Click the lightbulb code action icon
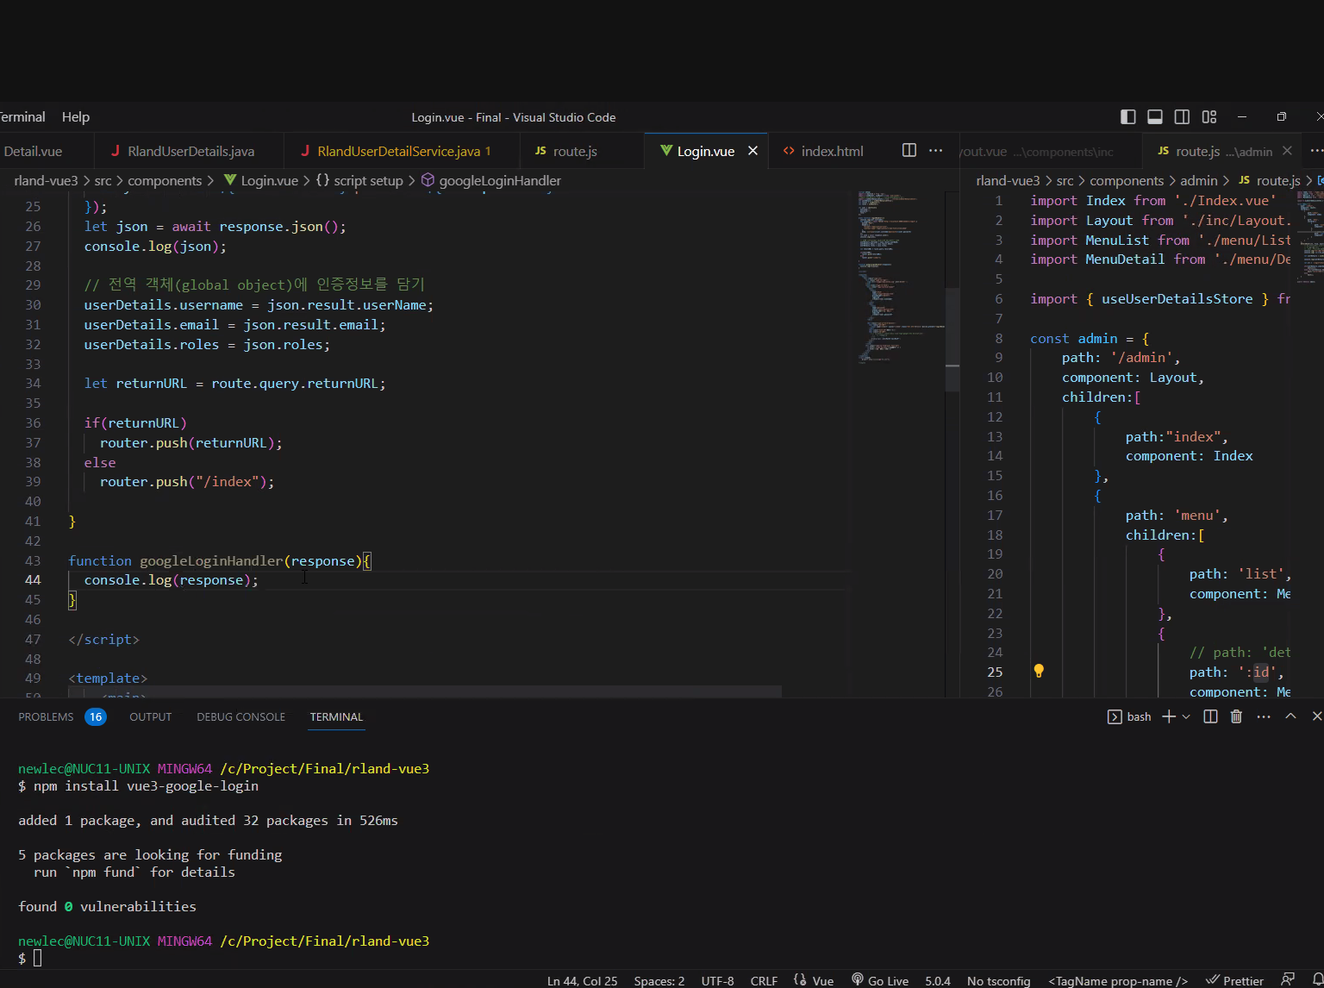 1039,671
